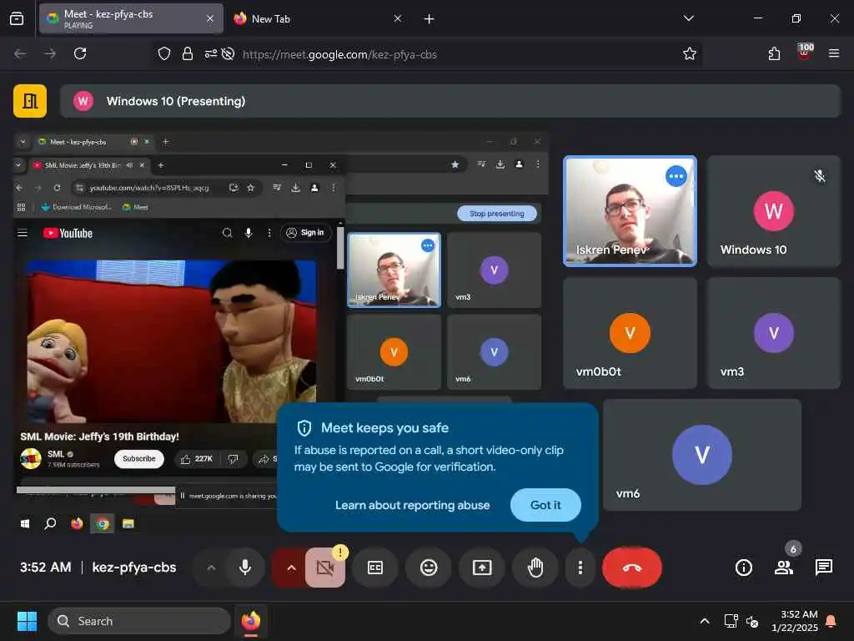
Task: Select the vm0b0t participant tile
Action: pyautogui.click(x=630, y=333)
